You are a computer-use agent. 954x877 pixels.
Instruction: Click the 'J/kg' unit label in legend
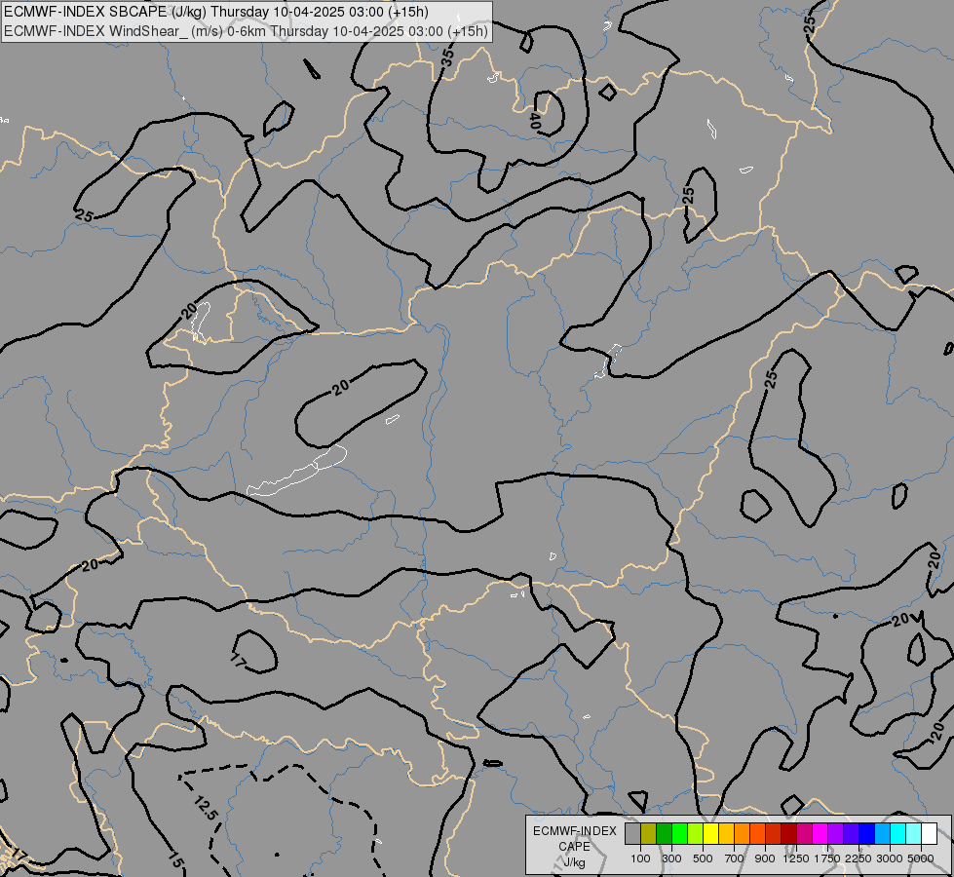point(574,862)
